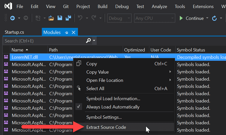The width and height of the screenshot is (226, 135).
Task: Click the Save floppy disk icon
Action: click(x=60, y=18)
